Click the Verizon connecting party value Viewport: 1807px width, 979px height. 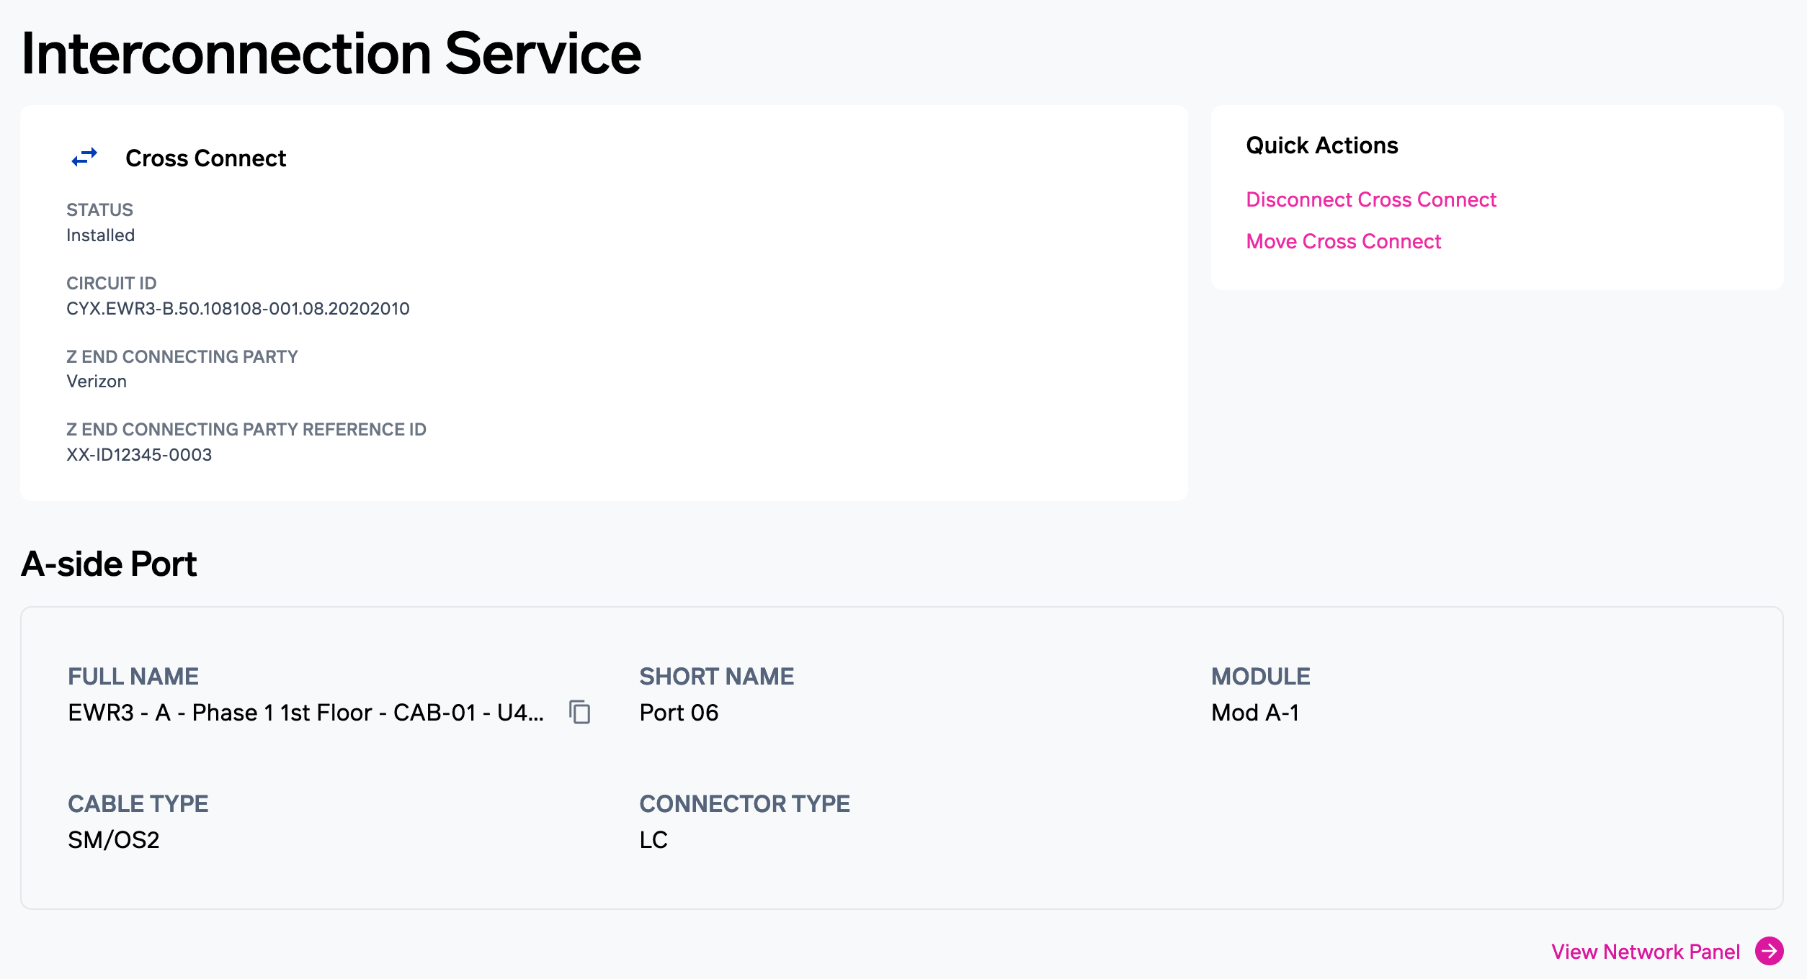point(97,382)
